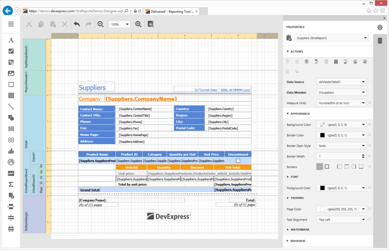This screenshot has height=250, width=389.
Task: Toggle the all-borders option under Borders
Action: tap(320, 166)
